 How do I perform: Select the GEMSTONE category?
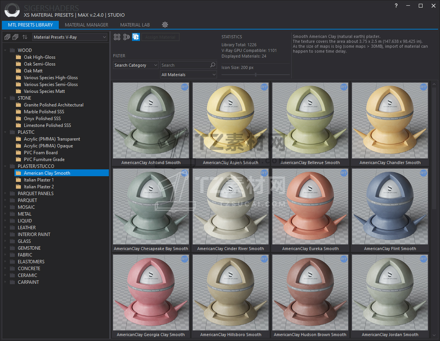coord(29,248)
